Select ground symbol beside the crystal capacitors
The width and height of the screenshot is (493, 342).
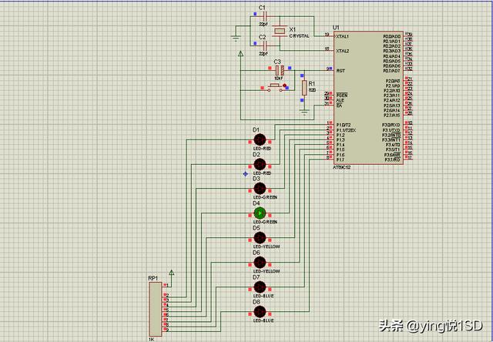pyautogui.click(x=236, y=39)
